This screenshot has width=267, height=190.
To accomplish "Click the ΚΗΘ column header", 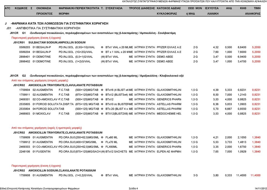I will (x=243, y=8).
